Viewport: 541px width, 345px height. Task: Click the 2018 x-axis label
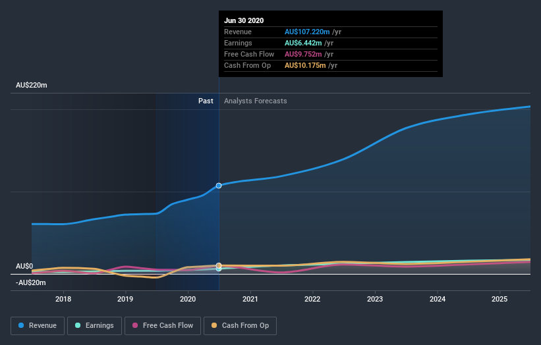point(63,299)
